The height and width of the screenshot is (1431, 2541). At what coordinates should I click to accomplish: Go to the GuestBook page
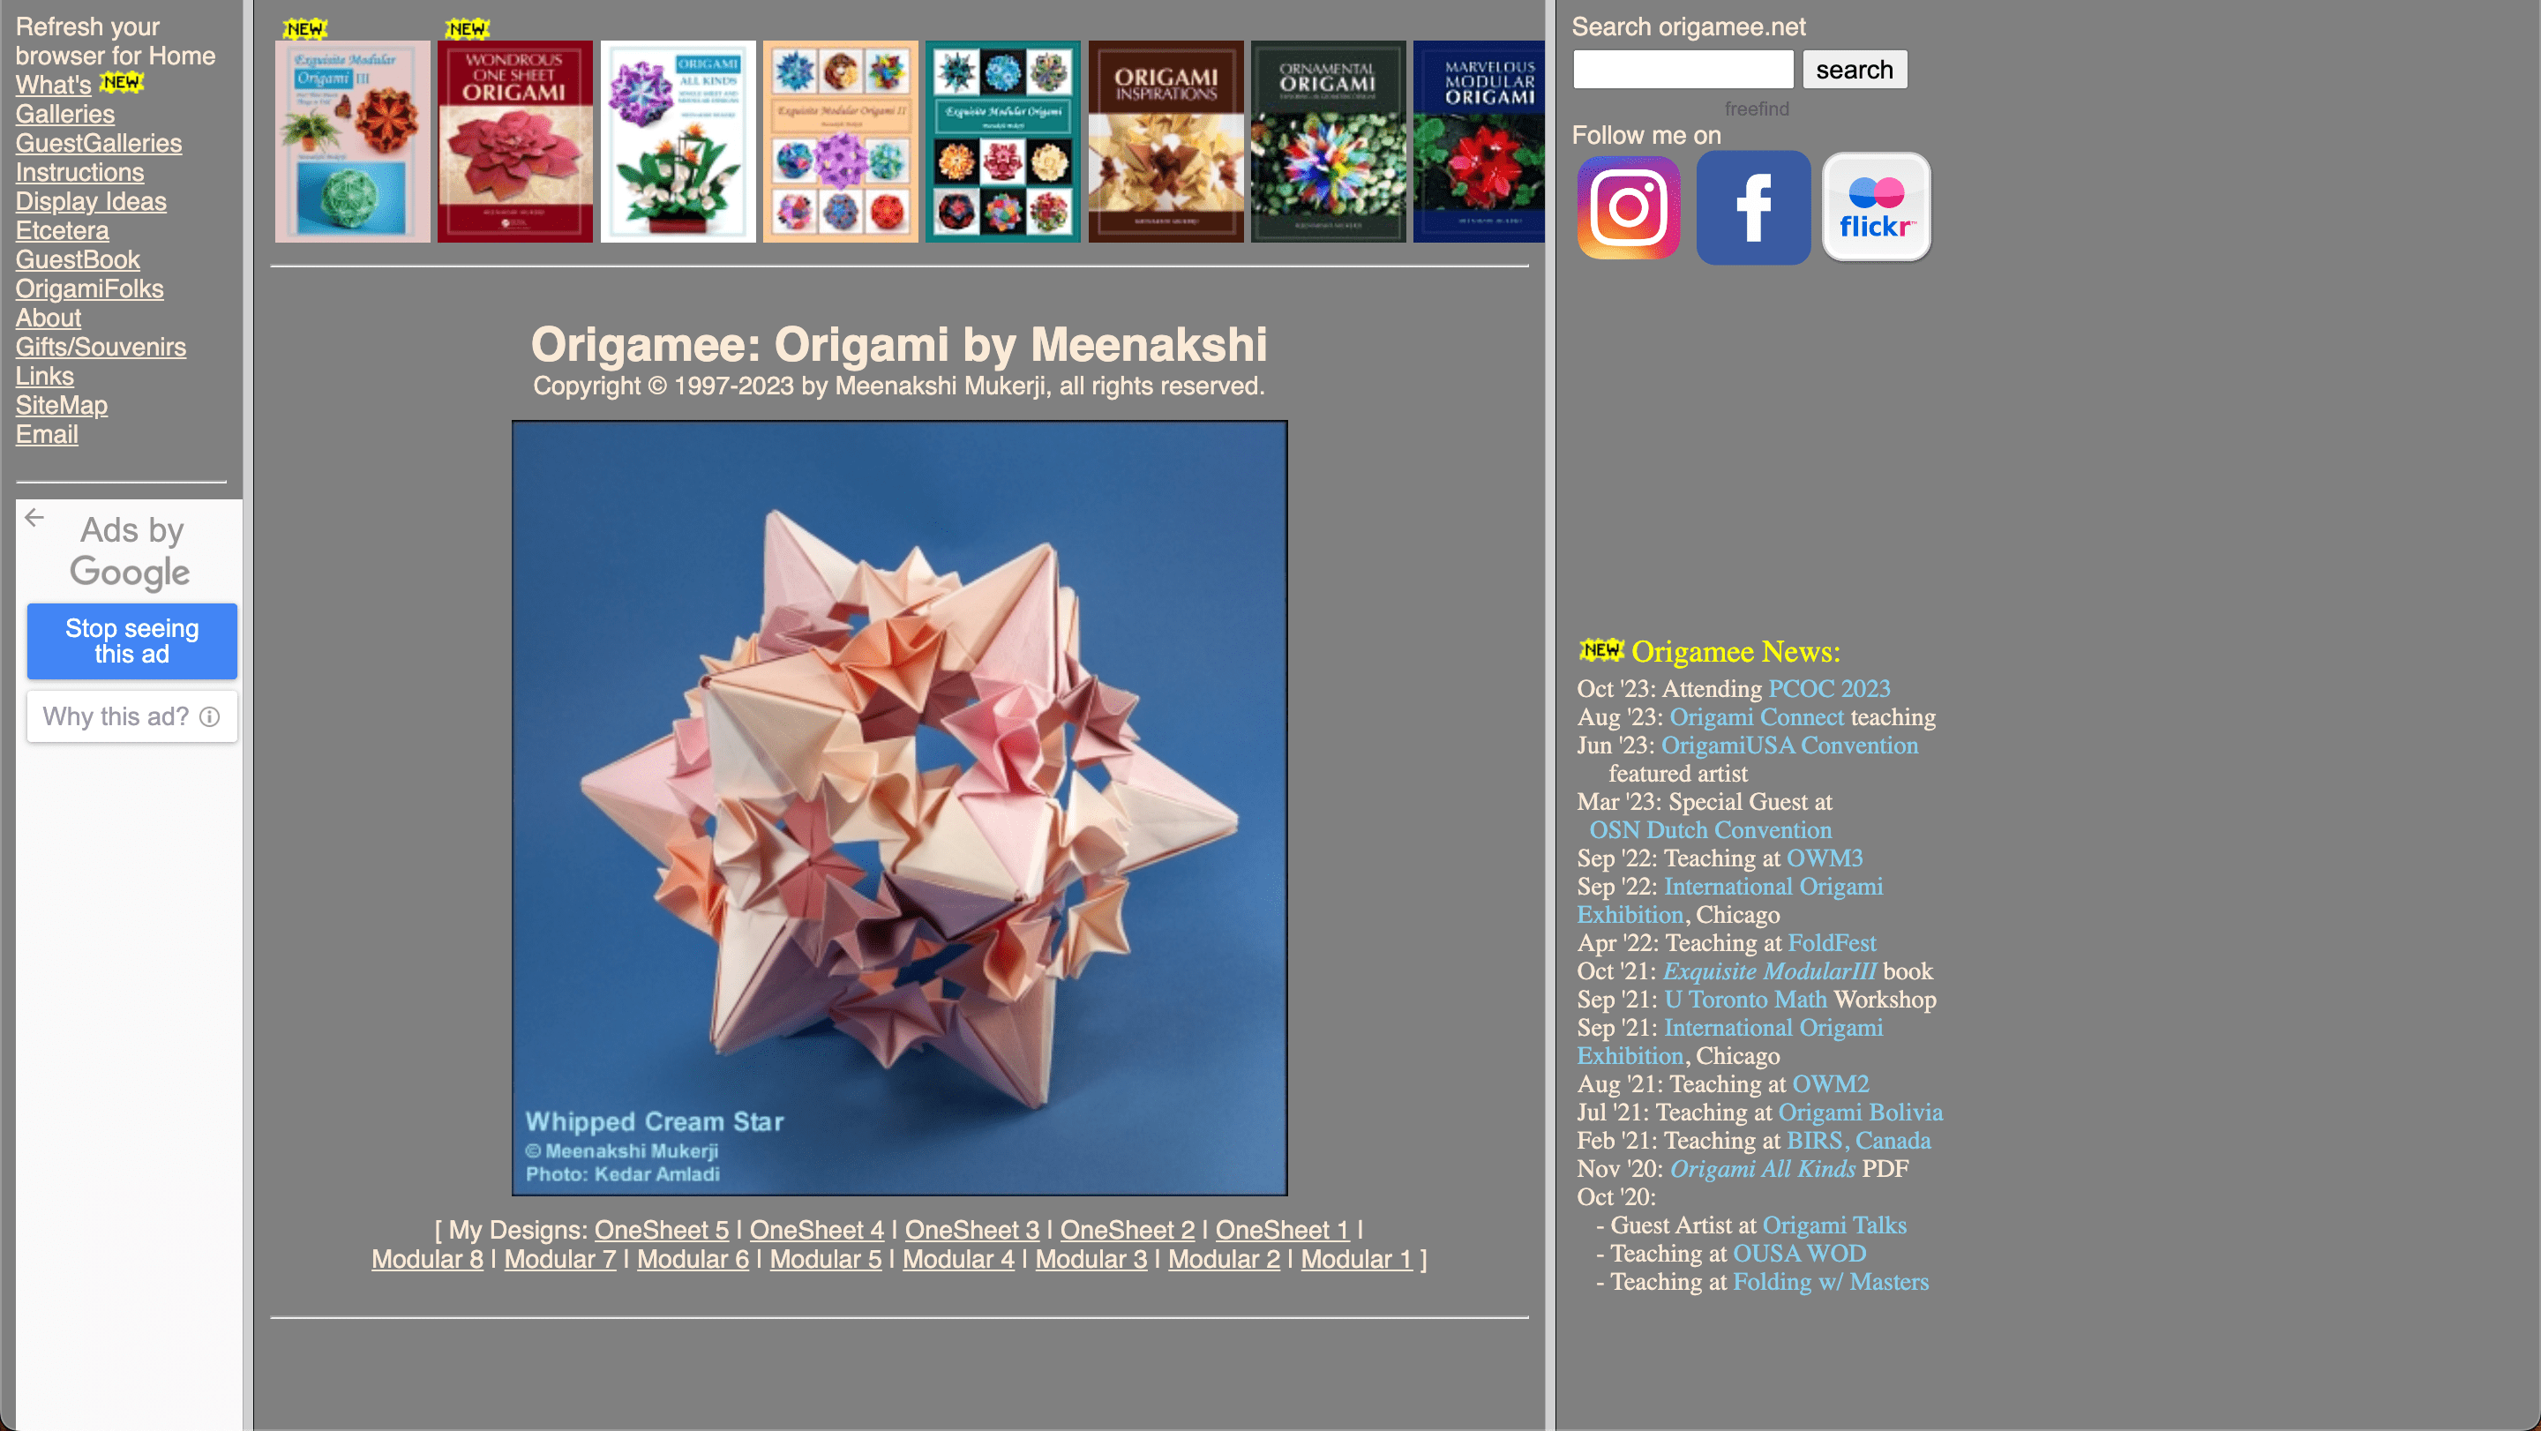tap(78, 260)
